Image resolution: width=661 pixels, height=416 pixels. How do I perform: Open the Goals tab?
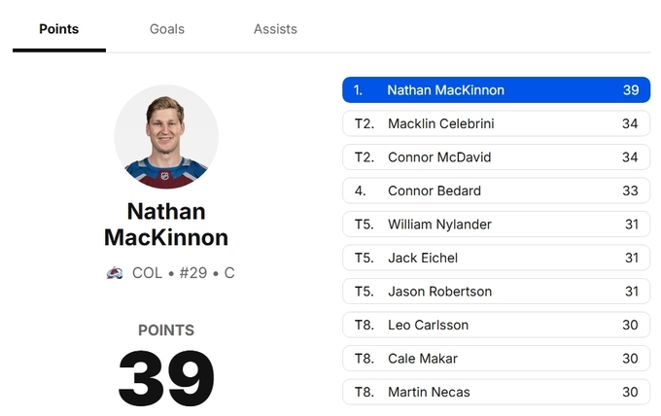pyautogui.click(x=167, y=29)
